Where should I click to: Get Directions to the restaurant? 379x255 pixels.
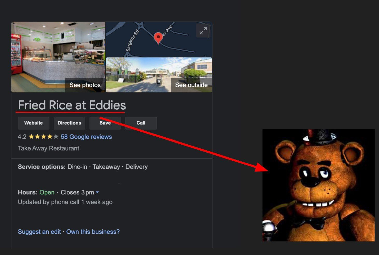coord(69,123)
